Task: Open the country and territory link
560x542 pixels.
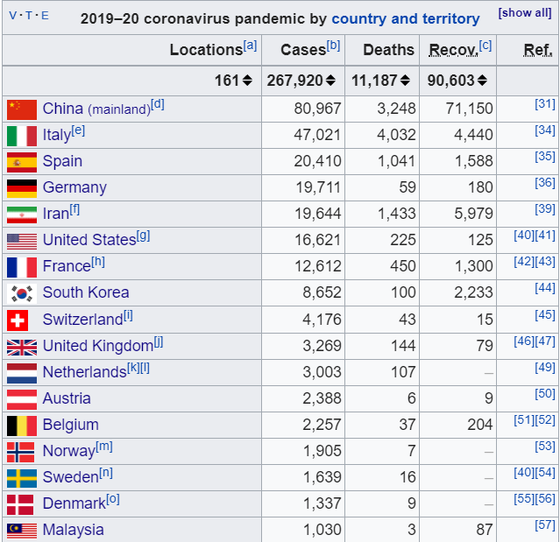Action: [406, 18]
